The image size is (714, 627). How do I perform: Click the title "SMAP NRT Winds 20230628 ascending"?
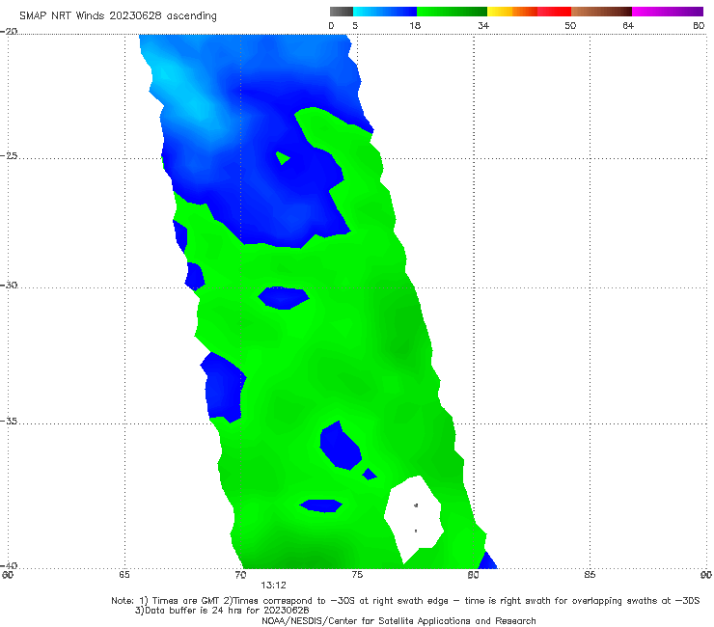coord(118,16)
